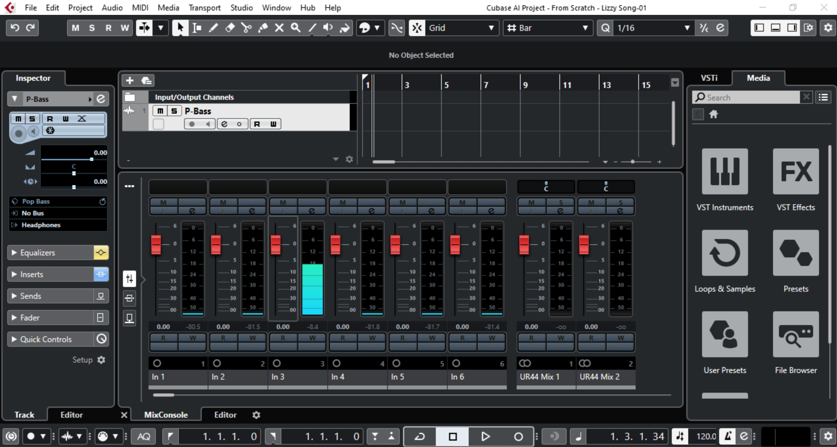Select the Erase tool
Screen dimensions: 837x447
tap(230, 28)
